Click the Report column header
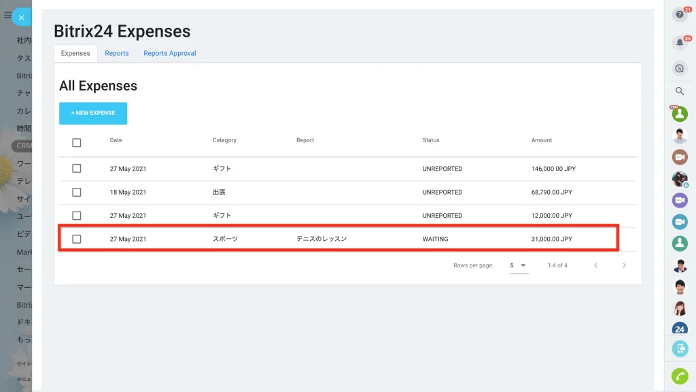696x392 pixels. (305, 140)
